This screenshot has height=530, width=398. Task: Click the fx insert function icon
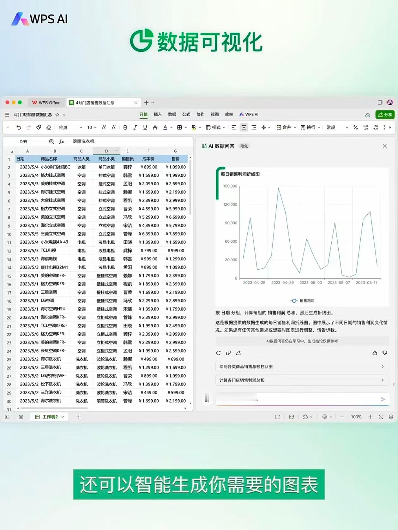click(x=62, y=141)
